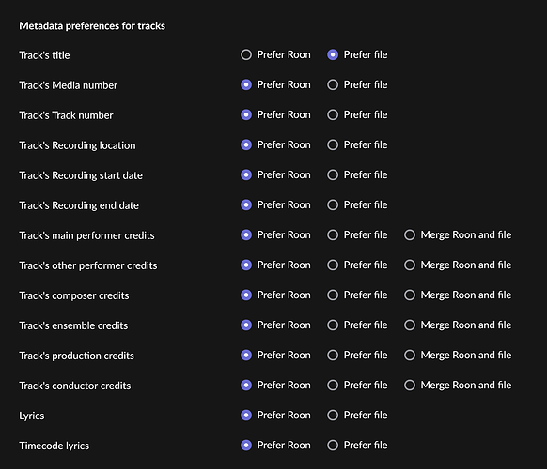Select Prefer file for other performer credits
Screen dimensions: 547x469
click(333, 265)
